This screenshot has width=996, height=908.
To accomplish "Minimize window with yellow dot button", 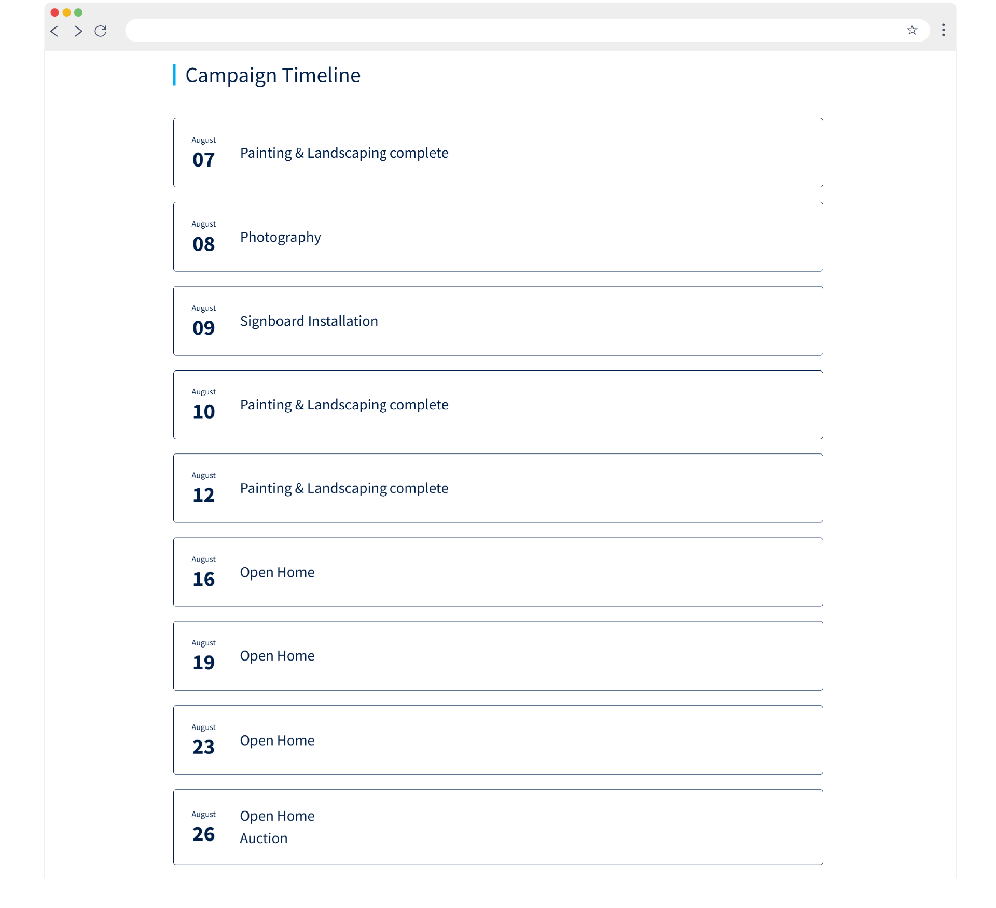I will click(66, 12).
